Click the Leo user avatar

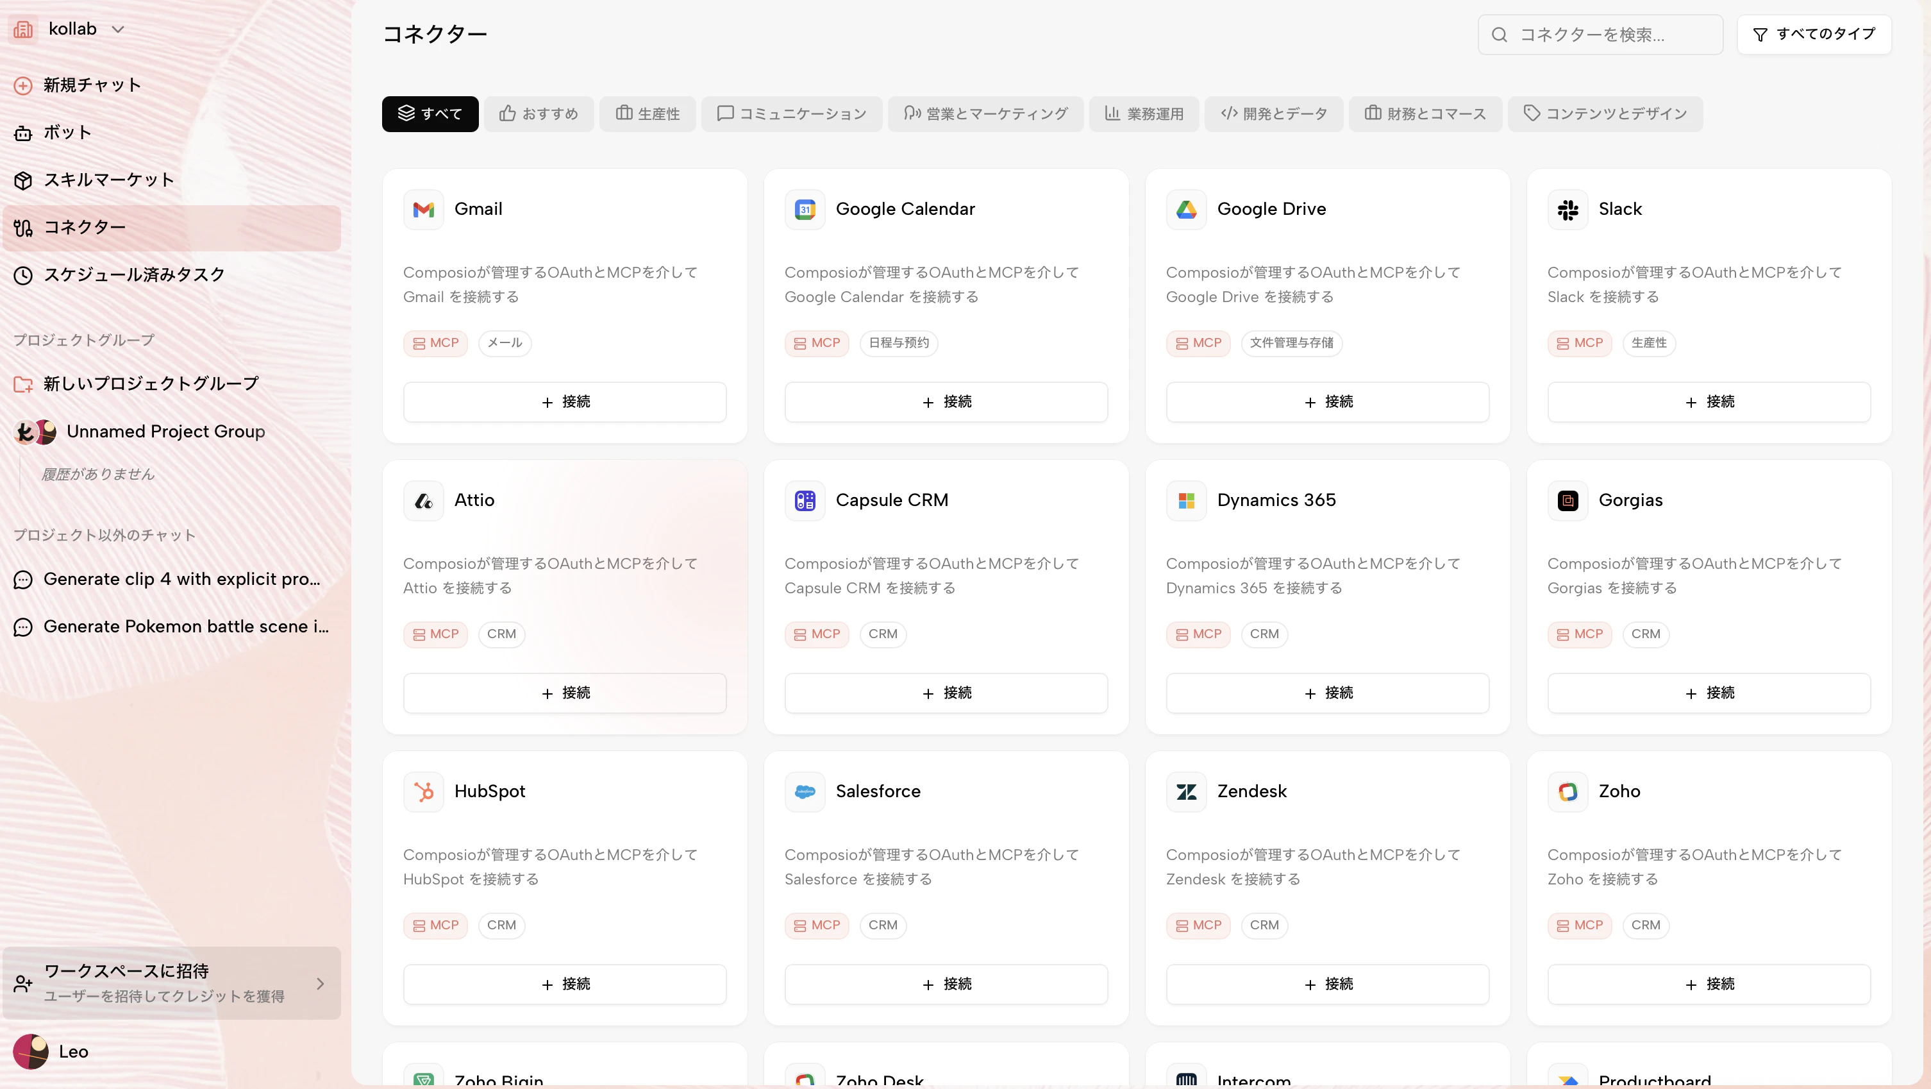pos(31,1052)
